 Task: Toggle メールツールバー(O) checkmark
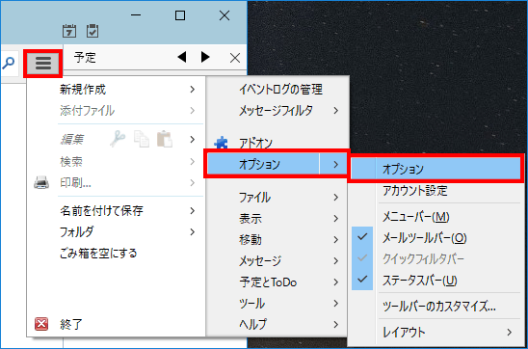click(x=362, y=237)
